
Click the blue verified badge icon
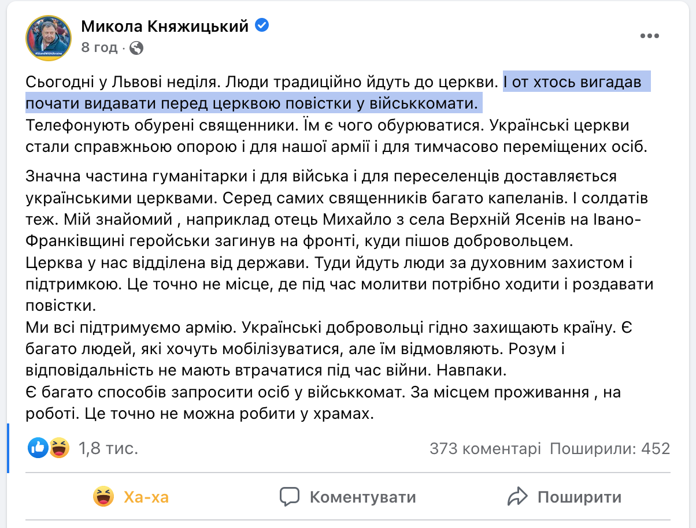coord(262,25)
